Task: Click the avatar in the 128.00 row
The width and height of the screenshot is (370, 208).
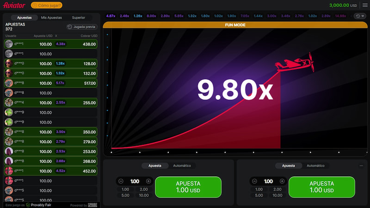Action: coord(9,63)
